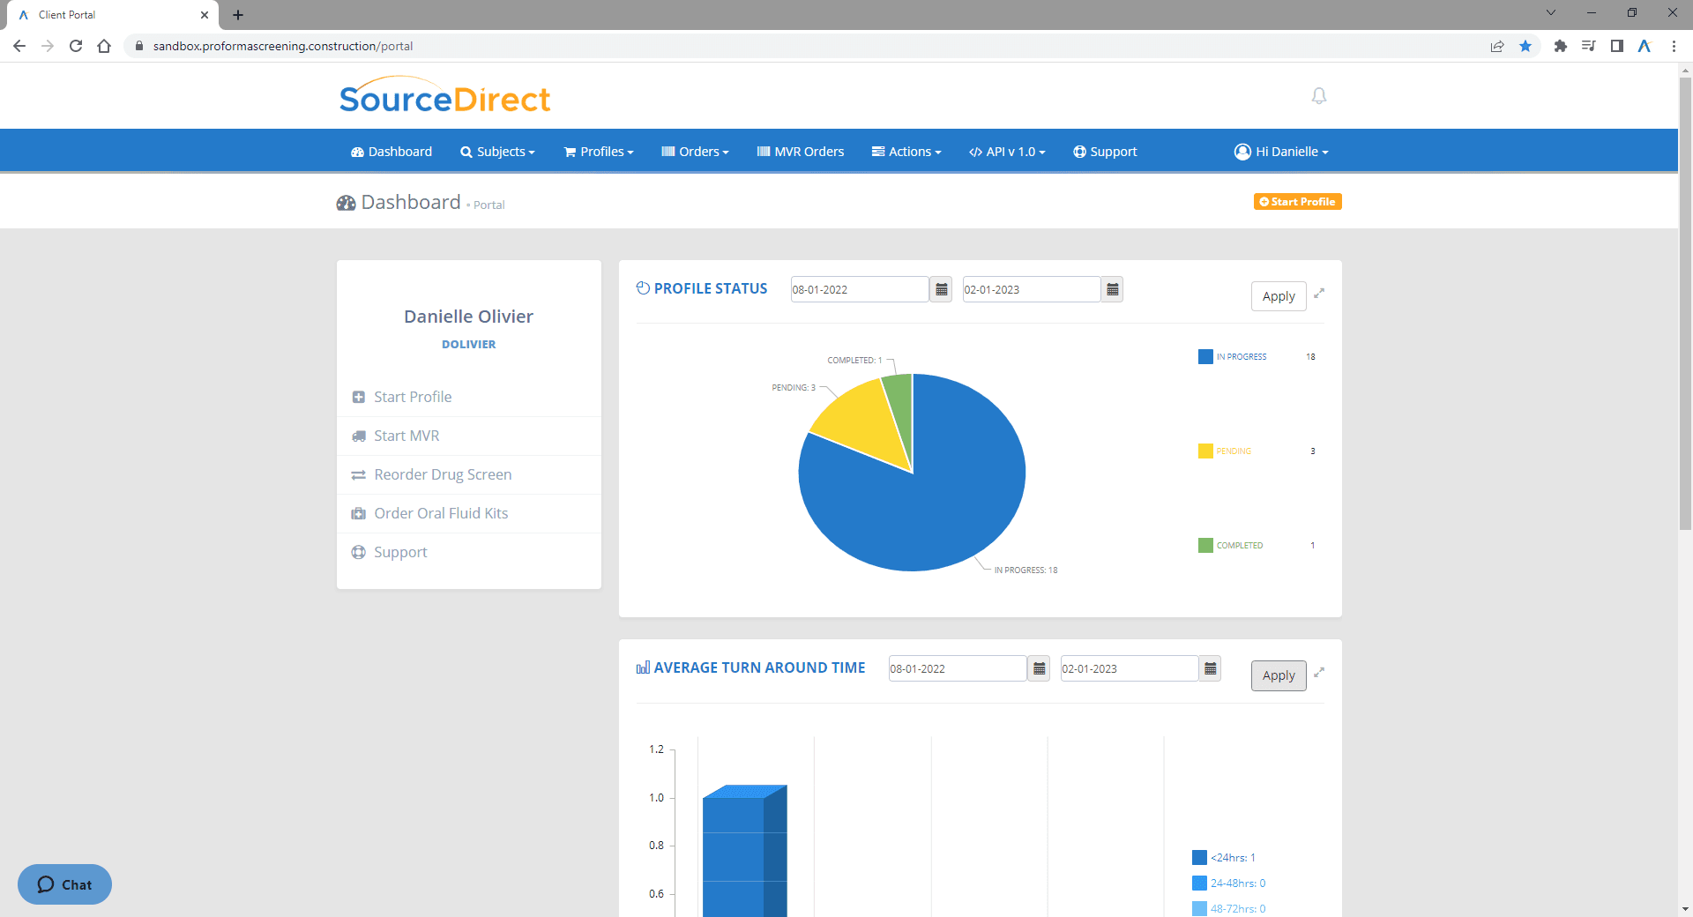1693x917 pixels.
Task: Open the Subjects dropdown menu
Action: pyautogui.click(x=497, y=151)
